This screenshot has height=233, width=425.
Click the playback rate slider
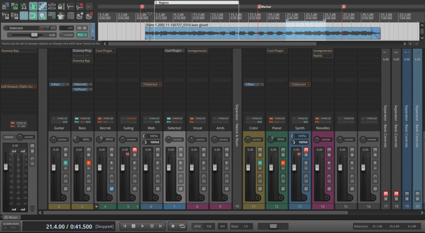click(273, 226)
